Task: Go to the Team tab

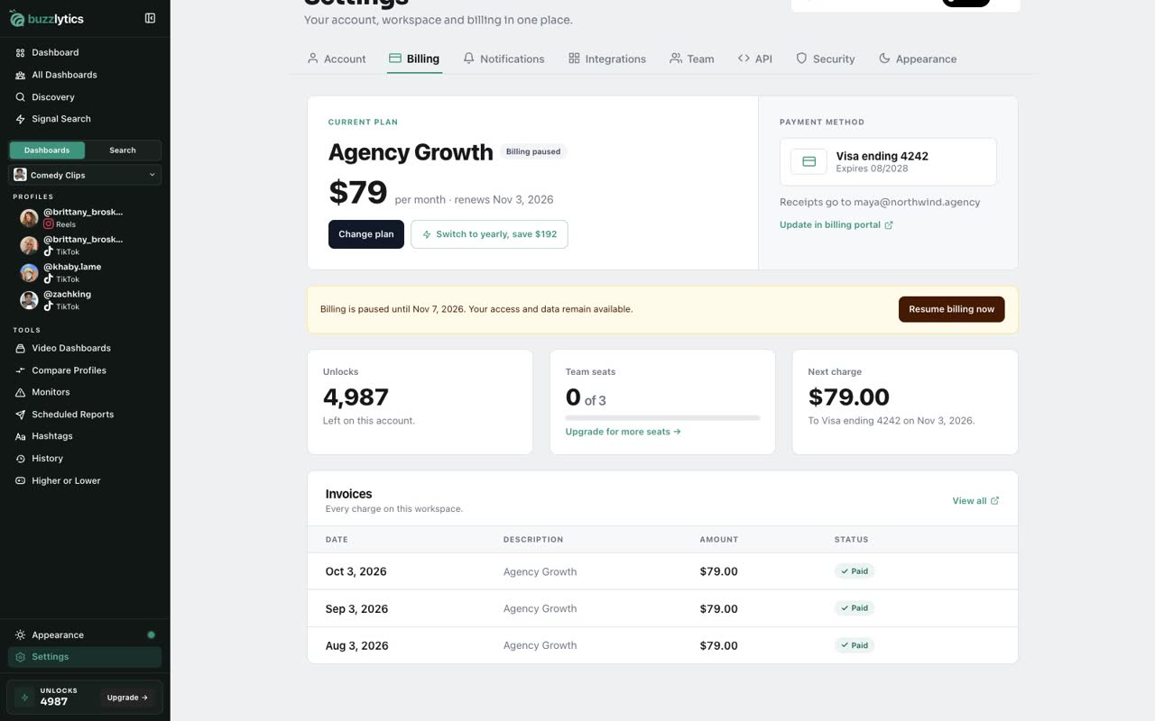Action: [x=692, y=59]
